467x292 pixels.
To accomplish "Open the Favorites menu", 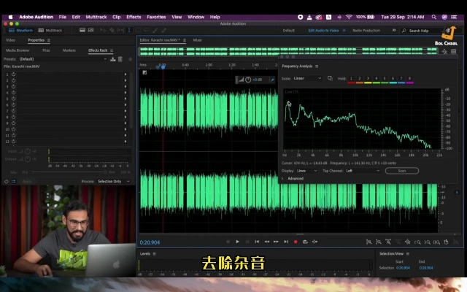I will coord(156,17).
